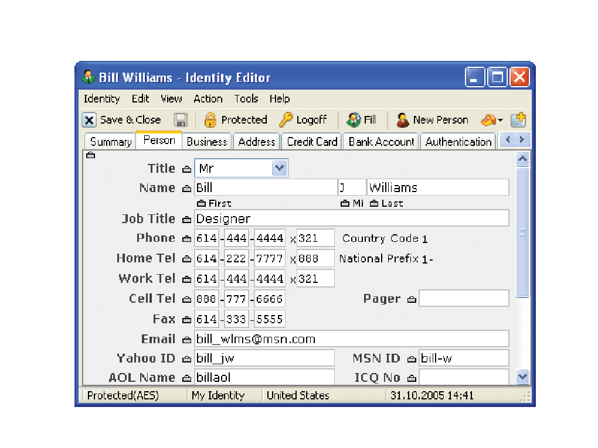
Task: Click the New Person figure icon
Action: point(402,119)
